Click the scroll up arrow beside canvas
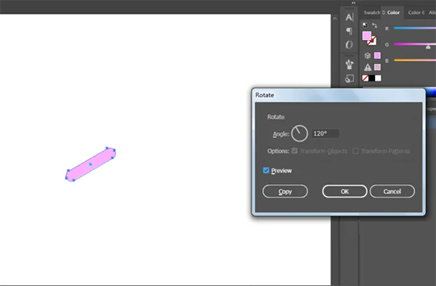This screenshot has width=436, height=286. point(335,19)
